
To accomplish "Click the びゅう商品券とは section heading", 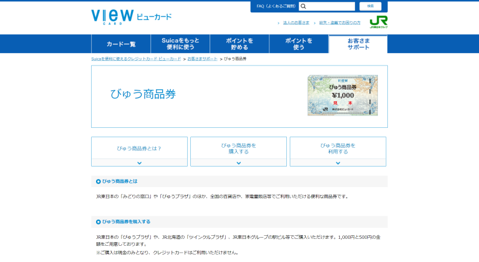I will tap(120, 182).
